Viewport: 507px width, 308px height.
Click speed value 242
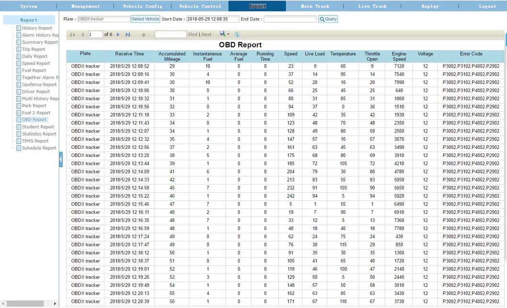click(291, 196)
